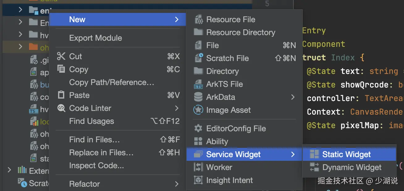Expand the External Libraries tree node
Viewport: 404px width, 191px height.
coord(9,170)
